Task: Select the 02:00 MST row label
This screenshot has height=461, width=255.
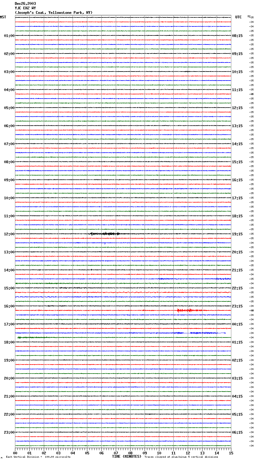Action: point(9,54)
